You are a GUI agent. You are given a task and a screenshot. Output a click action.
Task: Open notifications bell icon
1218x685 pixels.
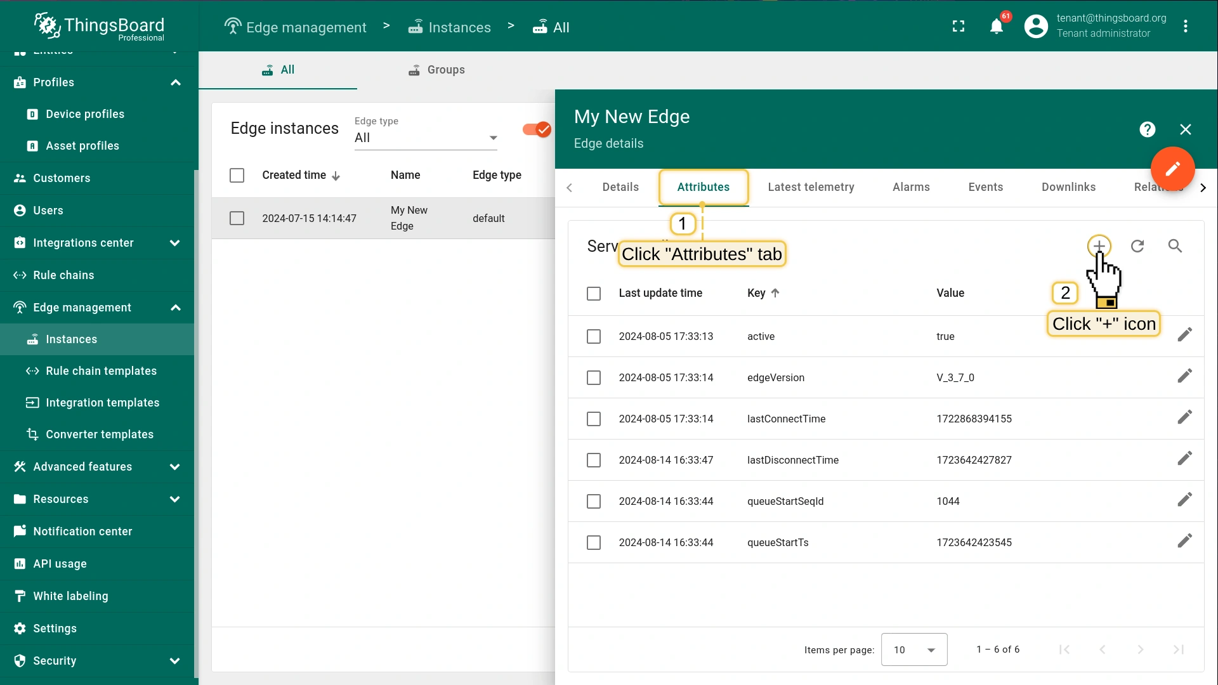(x=997, y=27)
